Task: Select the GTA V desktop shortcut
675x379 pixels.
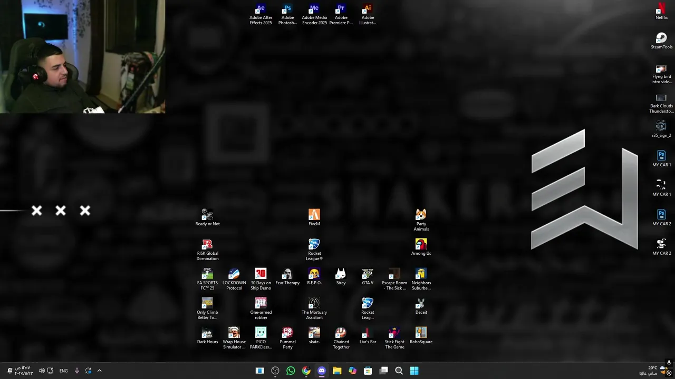Action: click(368, 277)
